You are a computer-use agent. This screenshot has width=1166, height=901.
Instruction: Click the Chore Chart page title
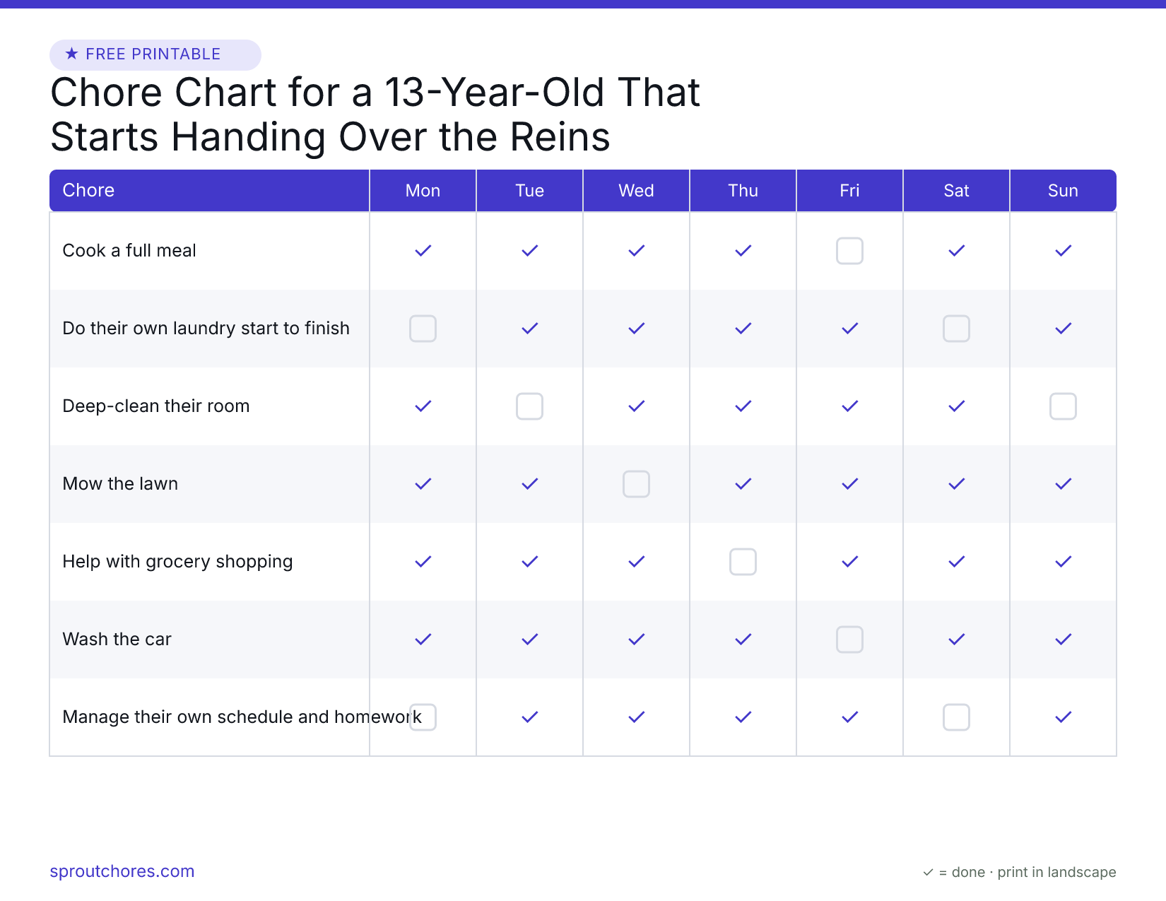(x=375, y=114)
